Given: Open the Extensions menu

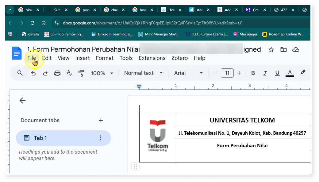Looking at the screenshot, I should click(152, 58).
